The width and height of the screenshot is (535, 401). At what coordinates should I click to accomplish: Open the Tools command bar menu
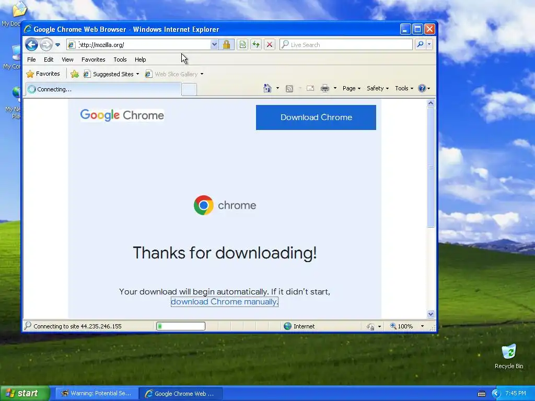pos(404,88)
